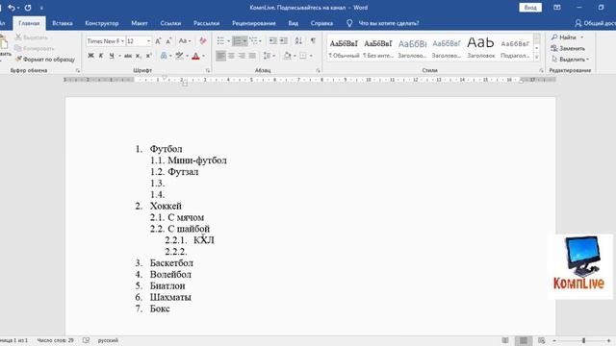Click the Multilevel List icon
This screenshot has width=616, height=346.
[x=253, y=40]
